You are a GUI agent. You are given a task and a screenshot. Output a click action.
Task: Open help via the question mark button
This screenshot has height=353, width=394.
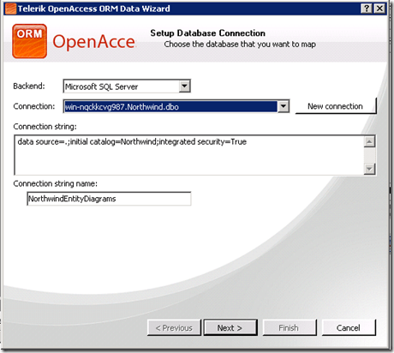tap(367, 9)
